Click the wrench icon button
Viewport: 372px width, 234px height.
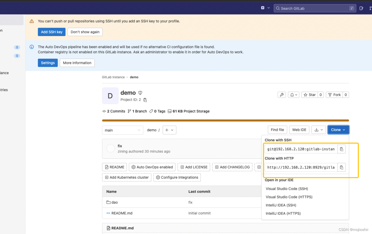tap(281, 95)
